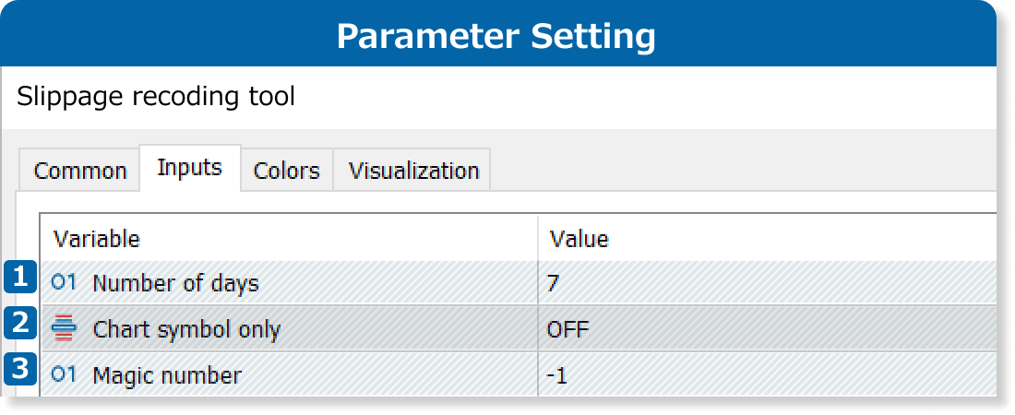Click the Variable column header
The height and width of the screenshot is (415, 1015).
[96, 240]
